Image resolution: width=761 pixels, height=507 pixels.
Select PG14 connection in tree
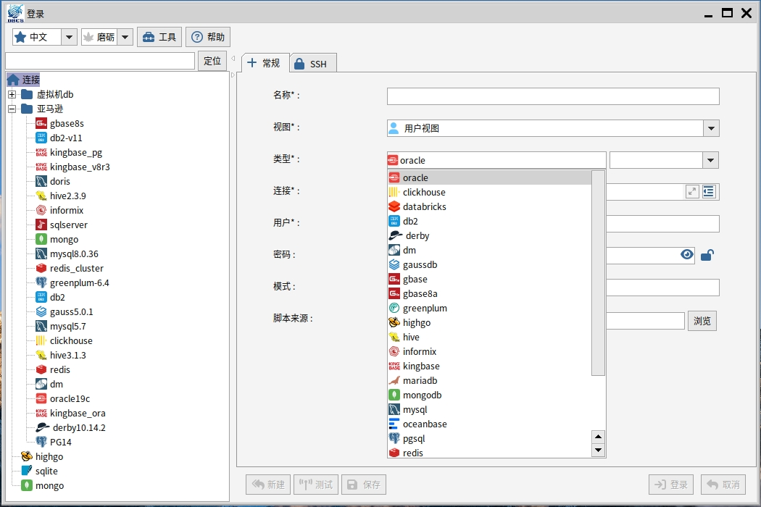click(x=54, y=442)
